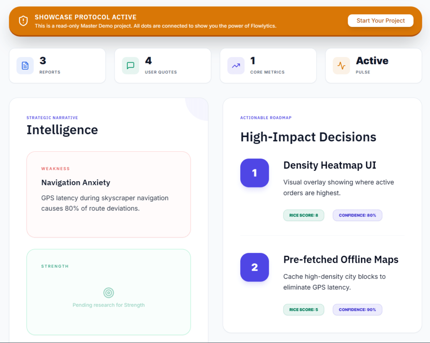Click the numbered badge for Density Heatmap UI

pos(254,173)
